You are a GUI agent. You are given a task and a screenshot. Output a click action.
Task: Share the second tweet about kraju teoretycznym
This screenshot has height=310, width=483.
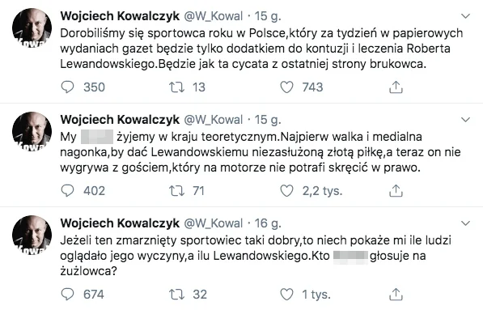pyautogui.click(x=396, y=190)
